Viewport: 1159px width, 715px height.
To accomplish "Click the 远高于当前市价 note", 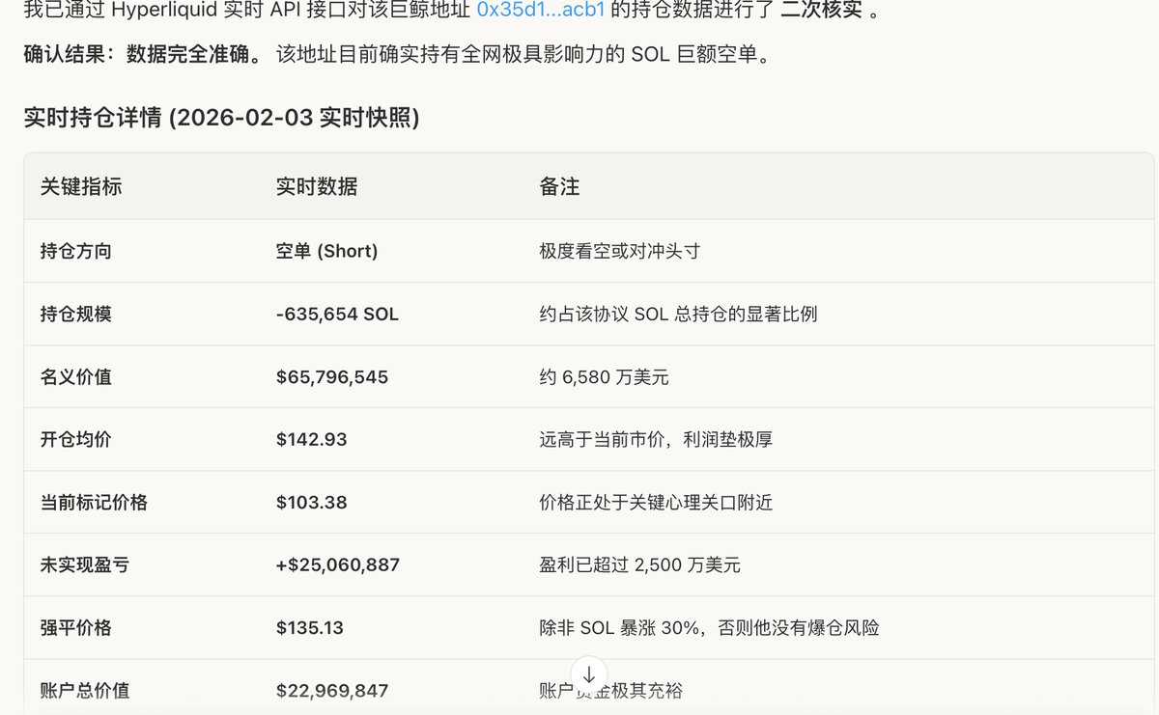I will pos(656,439).
